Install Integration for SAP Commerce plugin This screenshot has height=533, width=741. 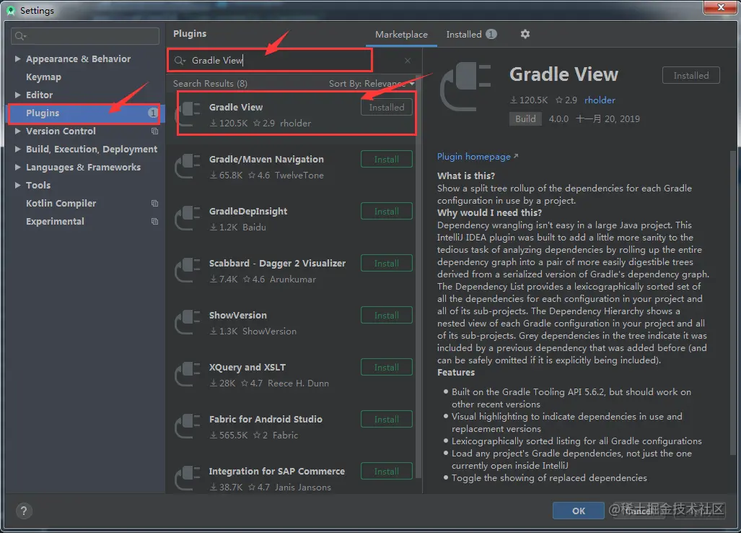coord(386,472)
